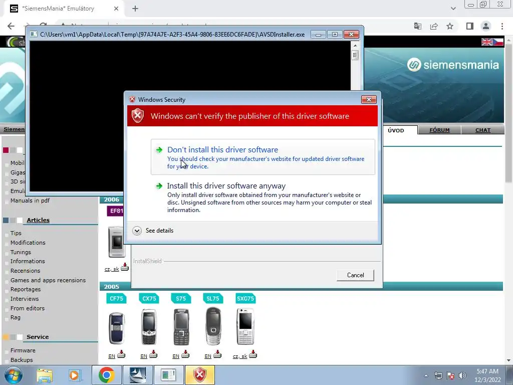Download CX75 emulator via EN icon
Viewport: 513px width, 385px height.
(153, 354)
